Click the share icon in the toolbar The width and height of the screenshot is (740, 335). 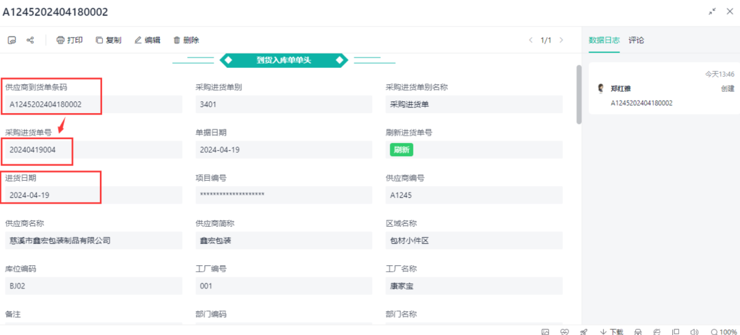click(30, 40)
